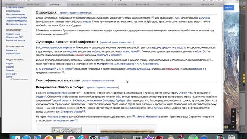Open 'Связанные правки' sidebar link

(15, 8)
